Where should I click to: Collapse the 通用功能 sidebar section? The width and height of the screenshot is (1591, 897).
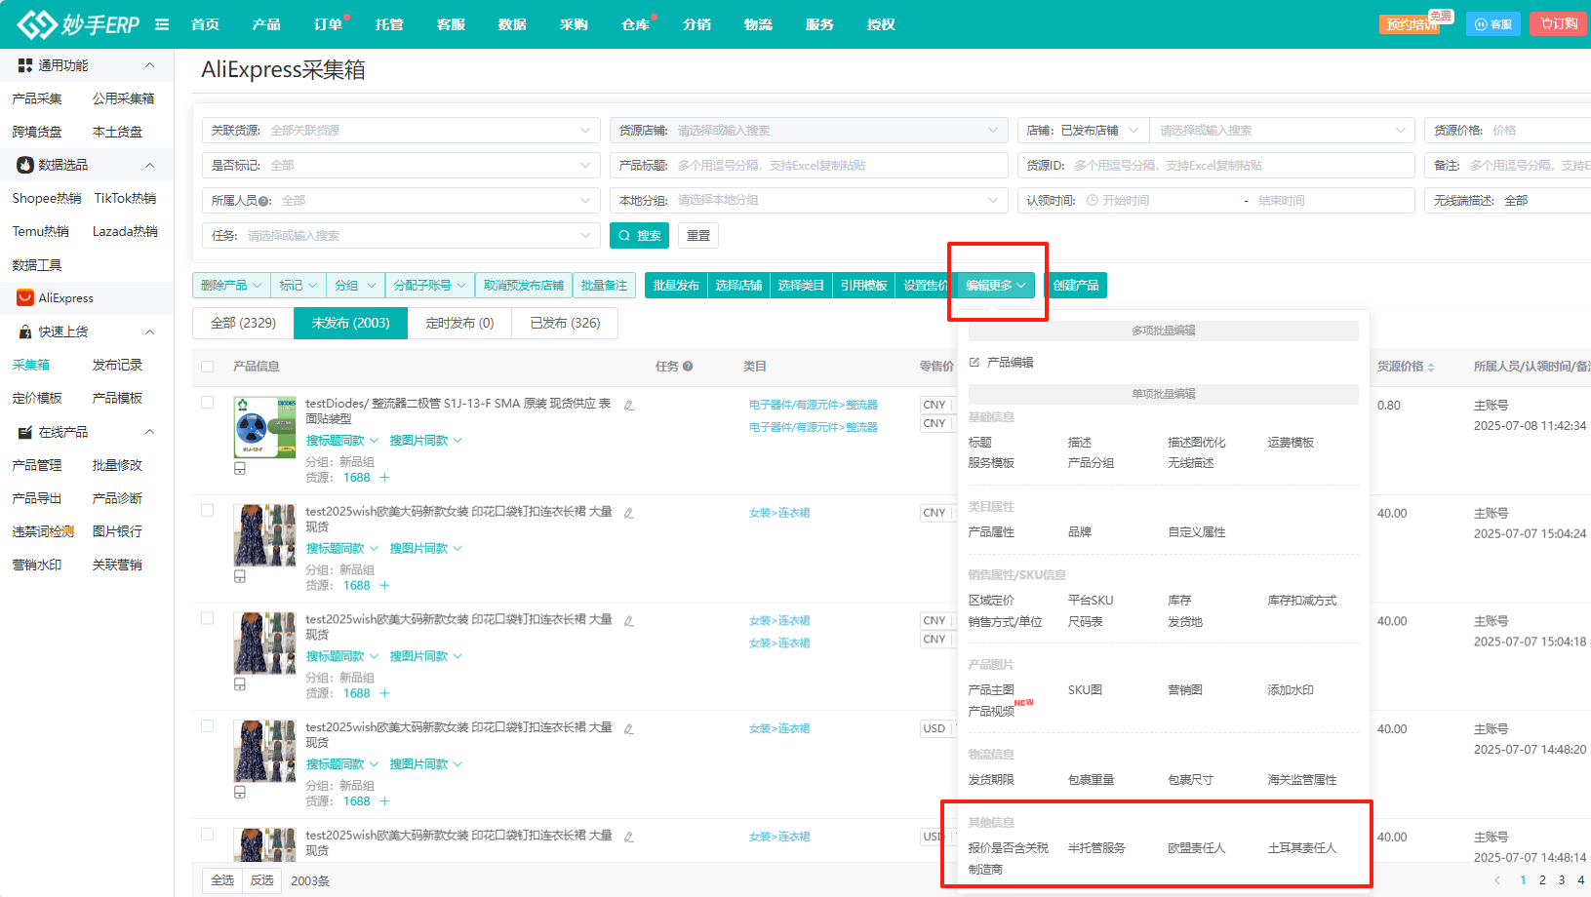[x=149, y=65]
